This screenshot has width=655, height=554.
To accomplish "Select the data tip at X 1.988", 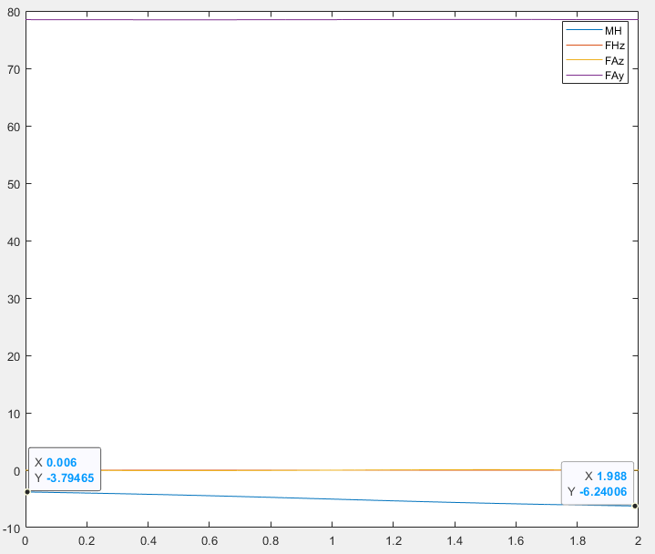I will point(598,484).
